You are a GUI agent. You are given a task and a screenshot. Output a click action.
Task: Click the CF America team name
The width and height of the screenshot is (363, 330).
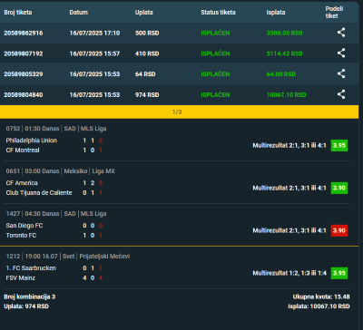coord(22,183)
